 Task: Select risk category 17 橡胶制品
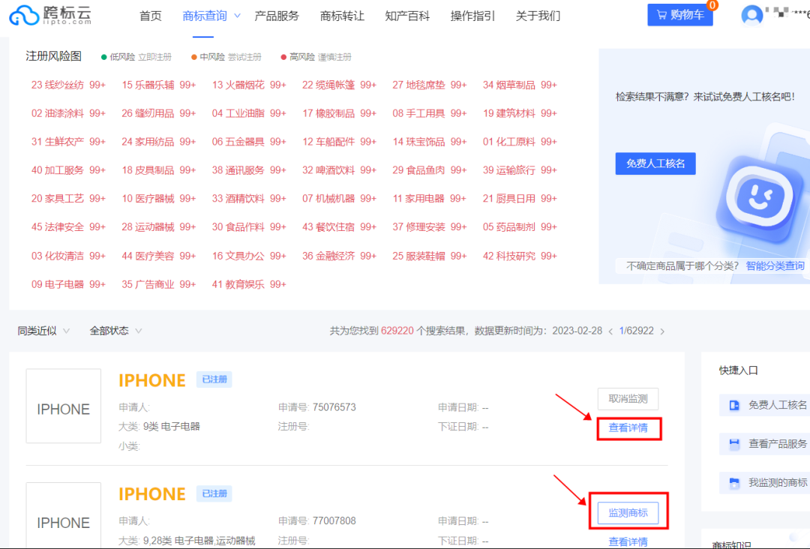point(340,113)
